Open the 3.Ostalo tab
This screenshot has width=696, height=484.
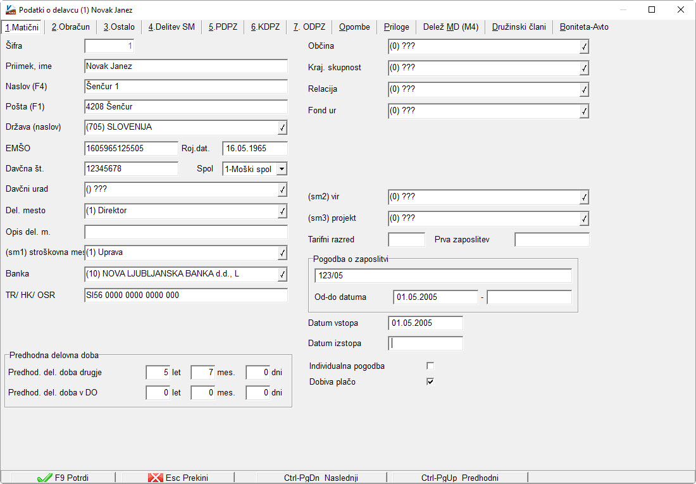[x=119, y=27]
